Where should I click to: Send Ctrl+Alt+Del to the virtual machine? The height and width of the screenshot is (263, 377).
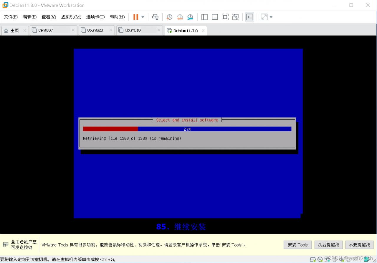click(x=155, y=17)
